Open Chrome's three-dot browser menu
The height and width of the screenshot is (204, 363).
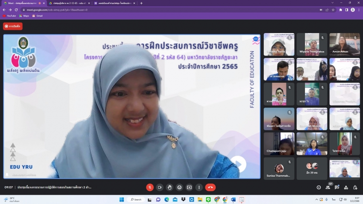tap(359, 10)
